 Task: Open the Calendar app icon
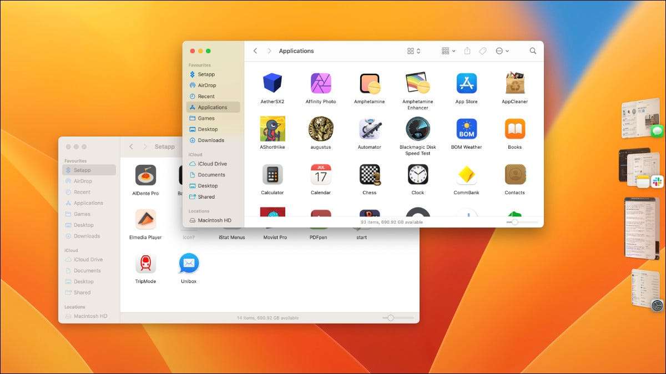[321, 174]
